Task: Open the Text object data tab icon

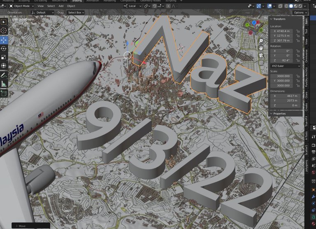Action: pos(314,217)
